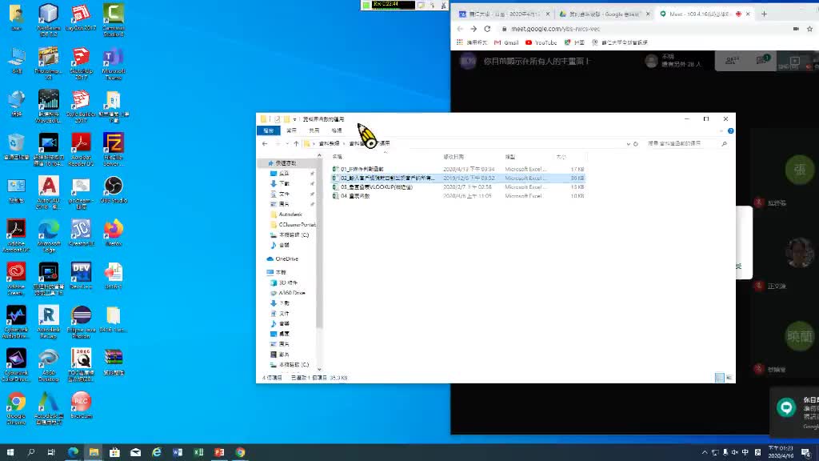The width and height of the screenshot is (819, 461).
Task: Open the blue File tab in Explorer
Action: point(269,130)
